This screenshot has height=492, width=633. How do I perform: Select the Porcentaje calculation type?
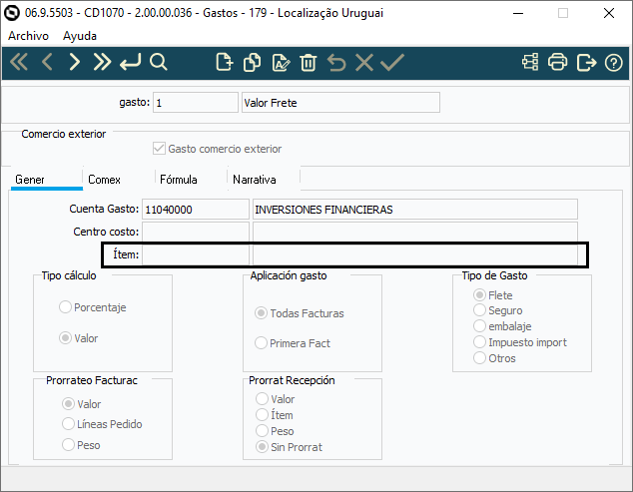67,307
